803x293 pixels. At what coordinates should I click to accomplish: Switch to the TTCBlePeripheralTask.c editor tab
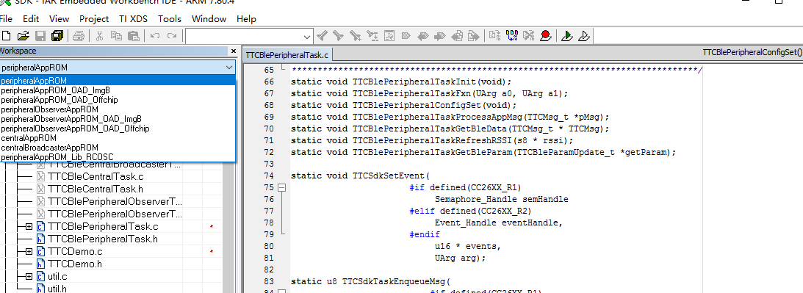(x=287, y=55)
